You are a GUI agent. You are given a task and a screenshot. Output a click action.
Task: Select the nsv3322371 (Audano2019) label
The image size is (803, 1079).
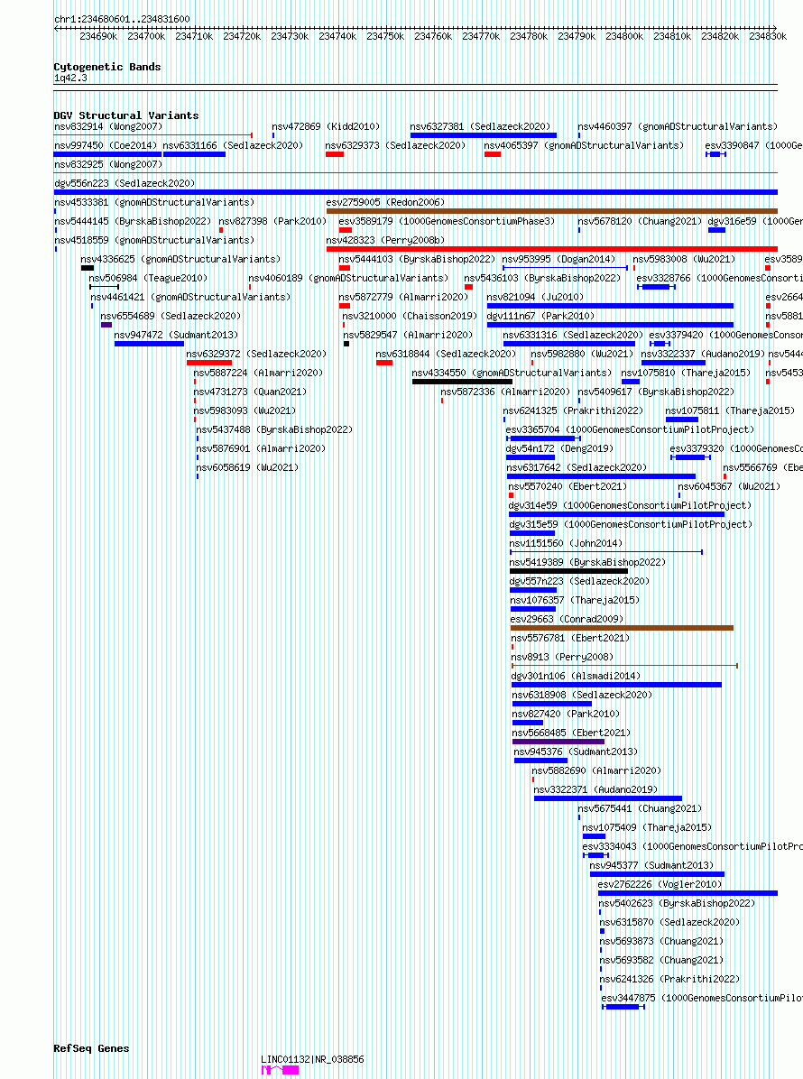point(595,789)
